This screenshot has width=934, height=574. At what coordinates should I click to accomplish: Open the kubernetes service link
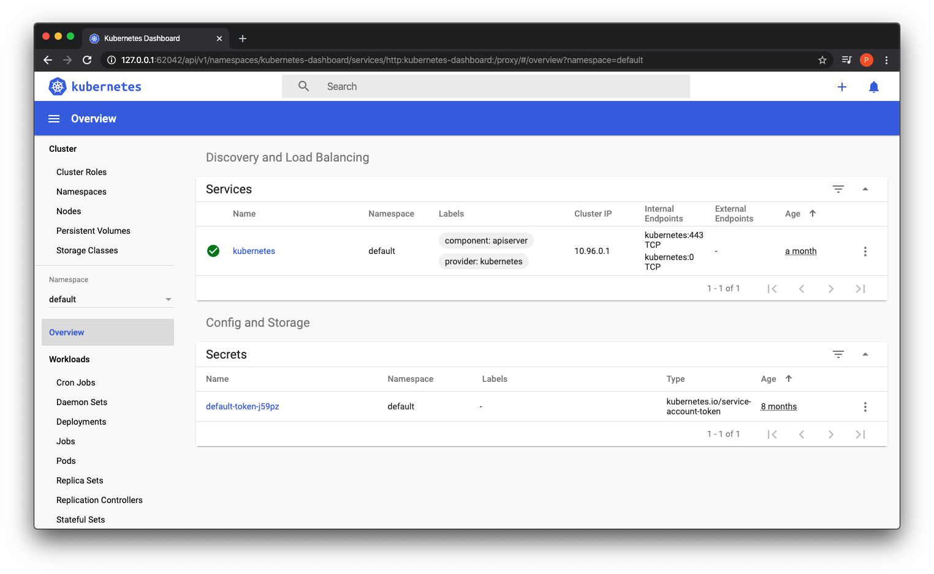tap(254, 251)
